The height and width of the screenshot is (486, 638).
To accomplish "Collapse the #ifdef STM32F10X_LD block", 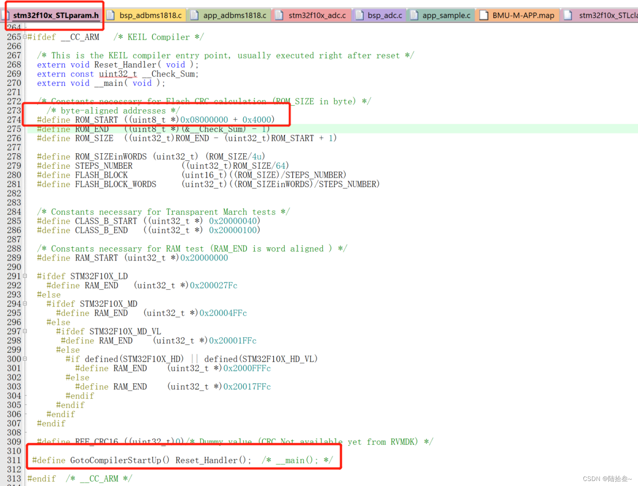I will tap(25, 276).
